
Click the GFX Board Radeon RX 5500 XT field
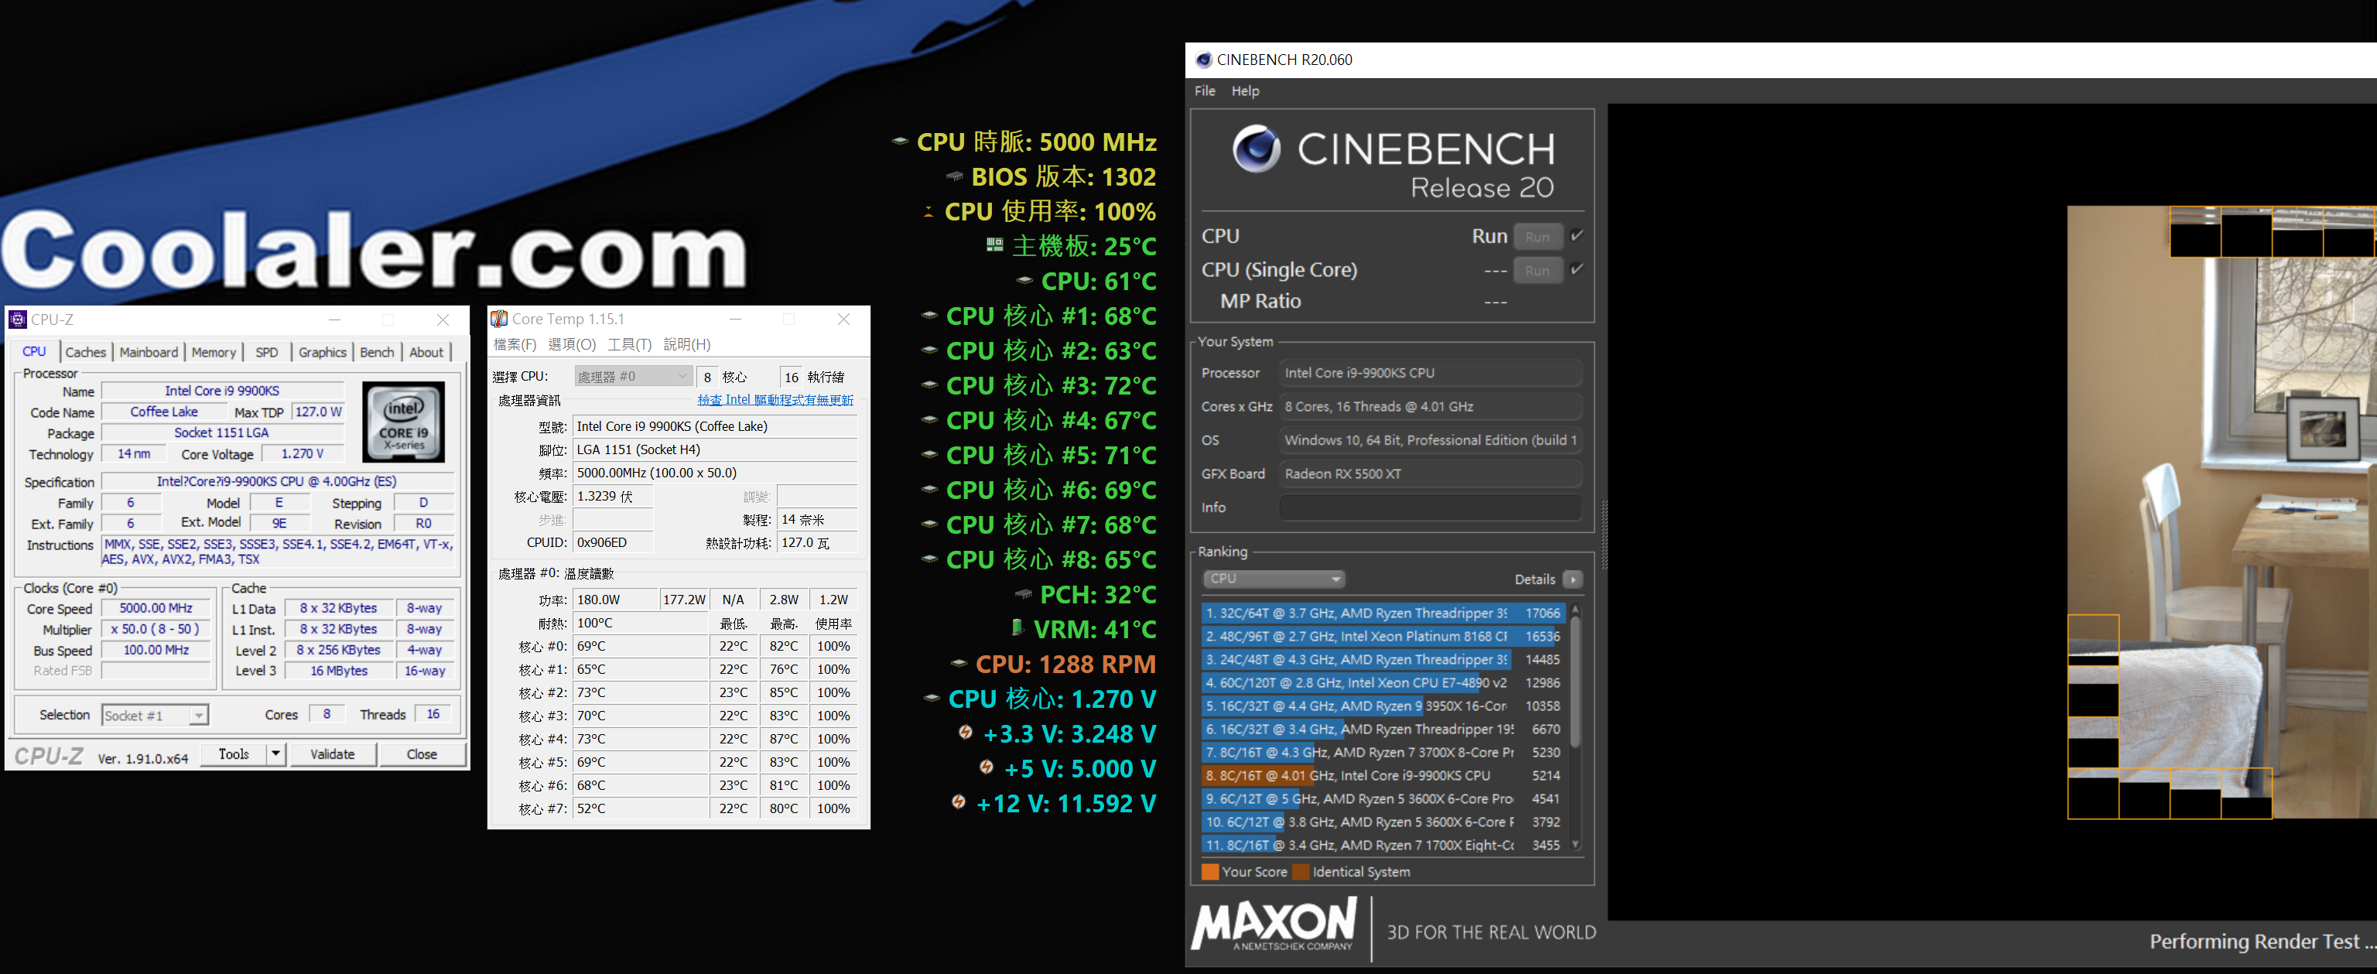pyautogui.click(x=1430, y=474)
